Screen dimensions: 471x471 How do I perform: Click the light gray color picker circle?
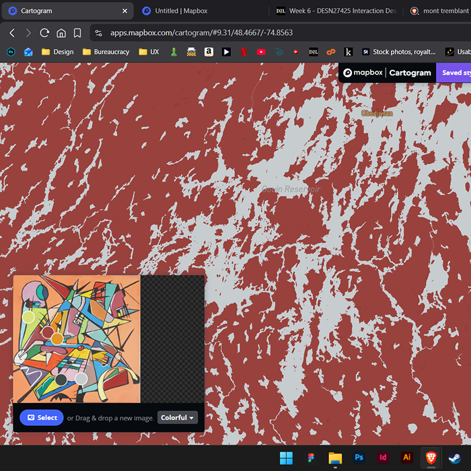pos(81,378)
